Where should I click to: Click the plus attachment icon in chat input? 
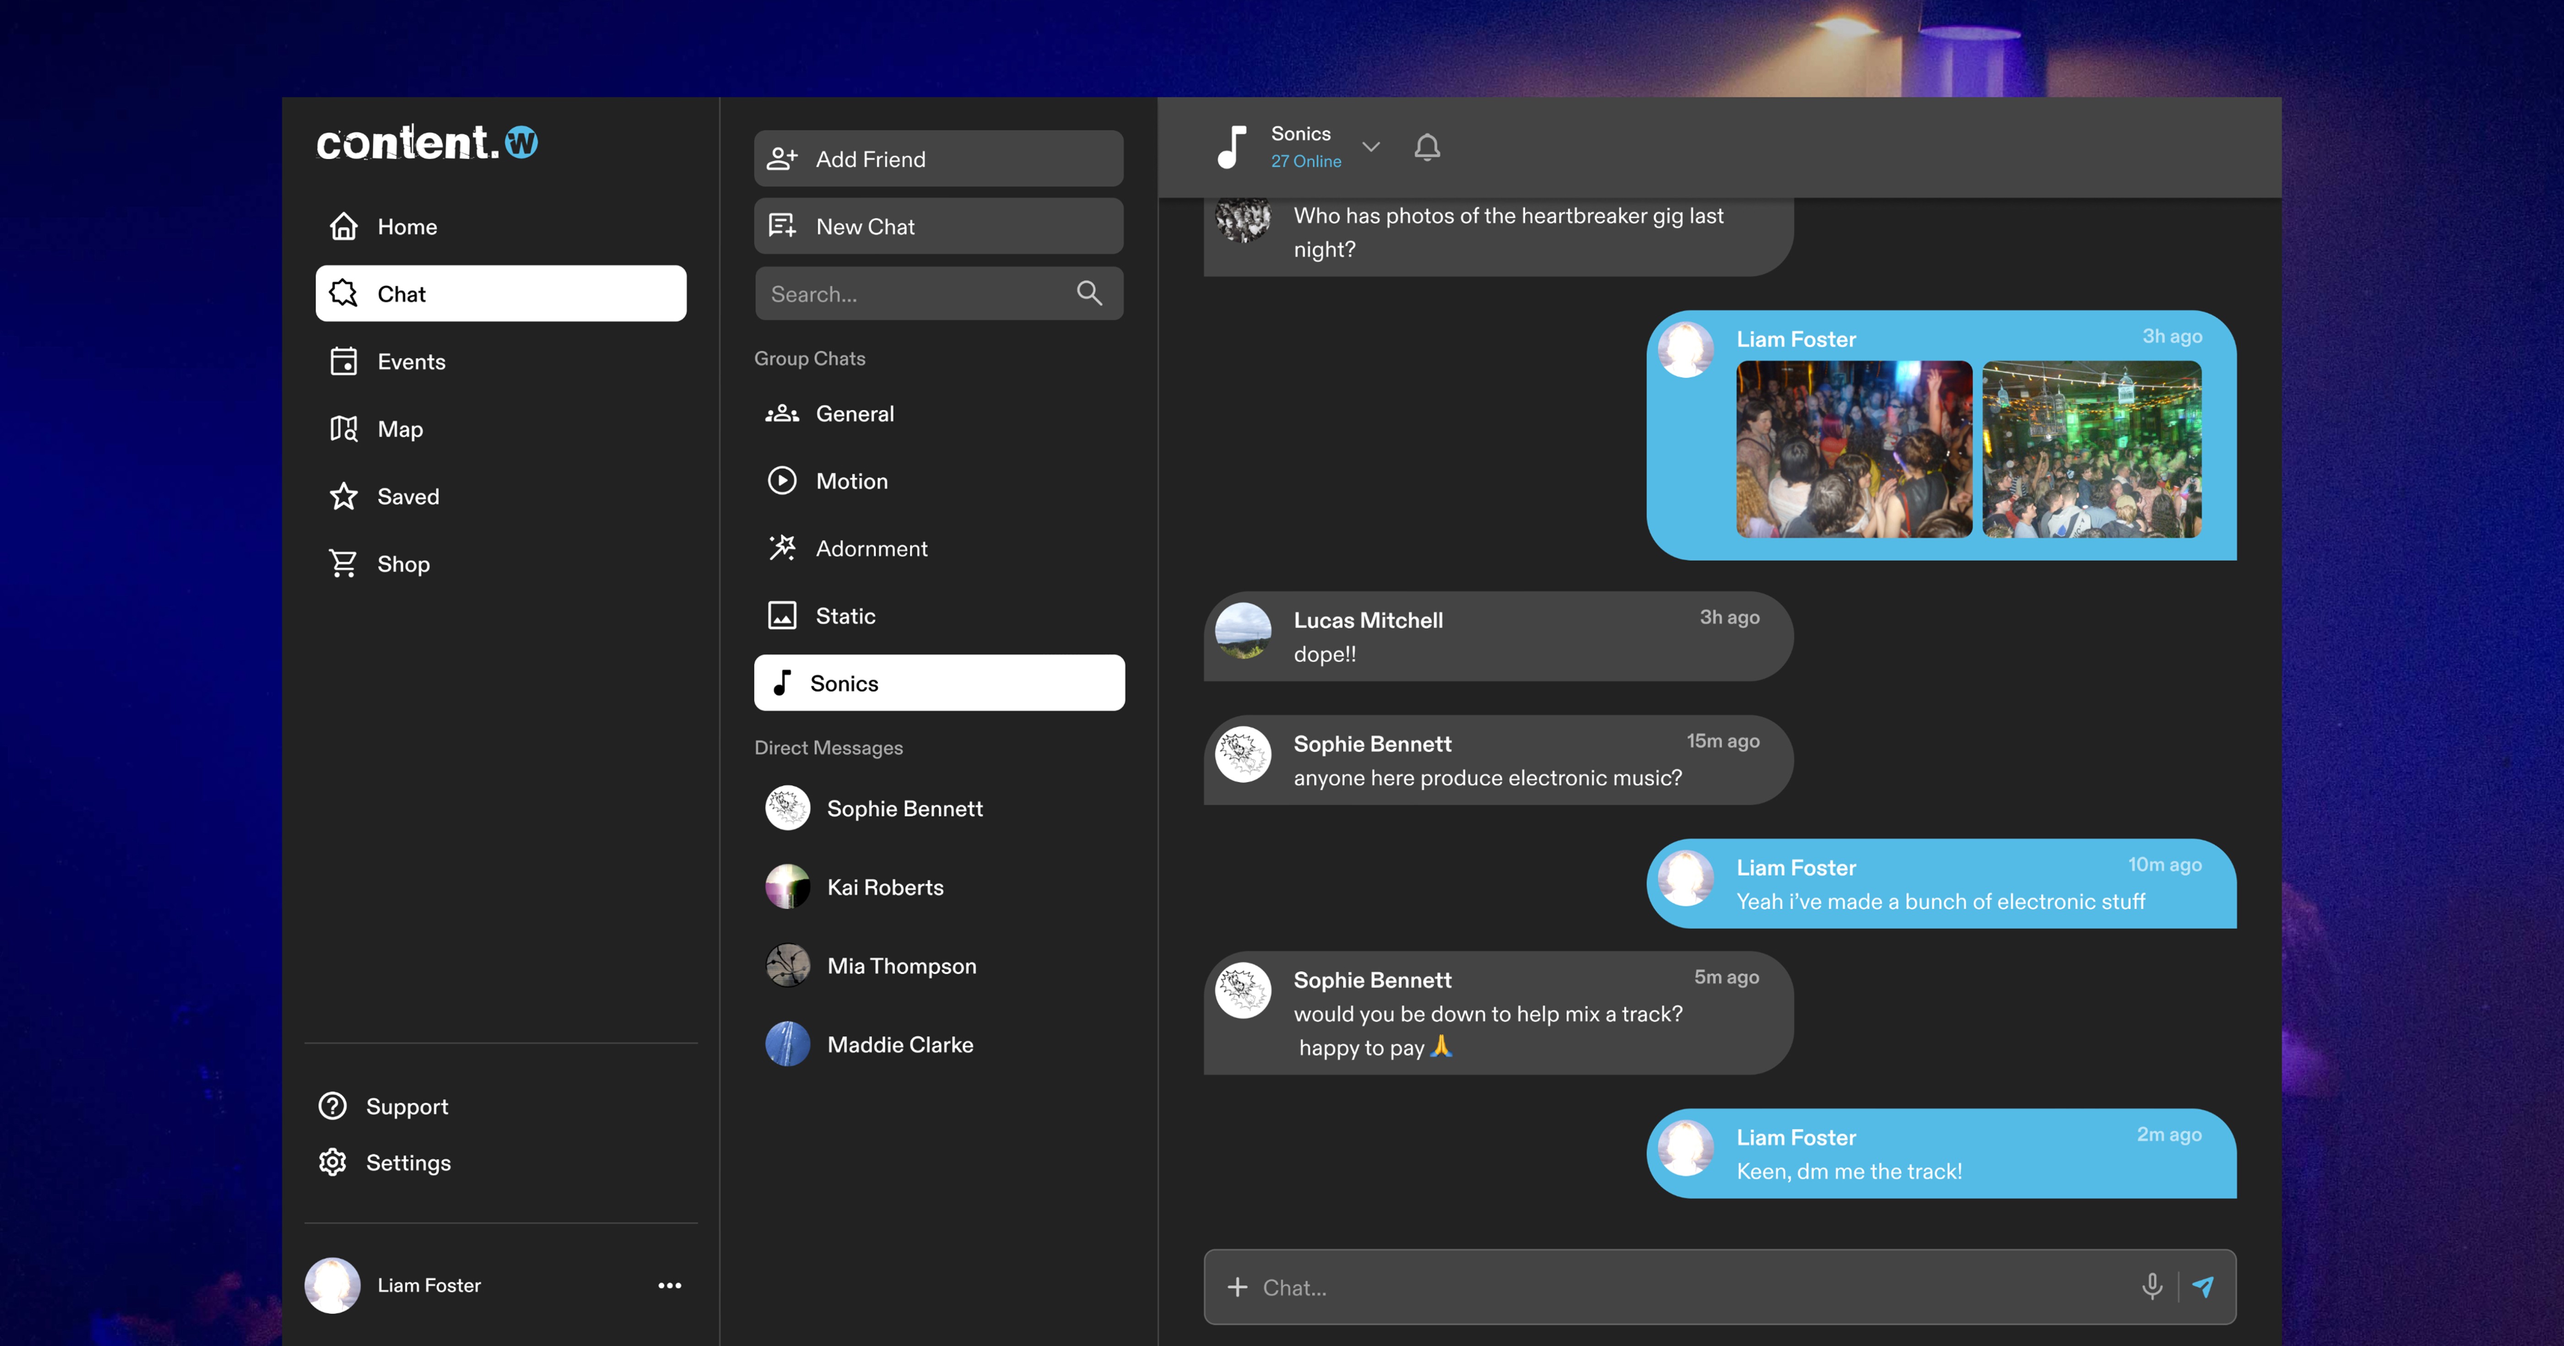(1237, 1286)
